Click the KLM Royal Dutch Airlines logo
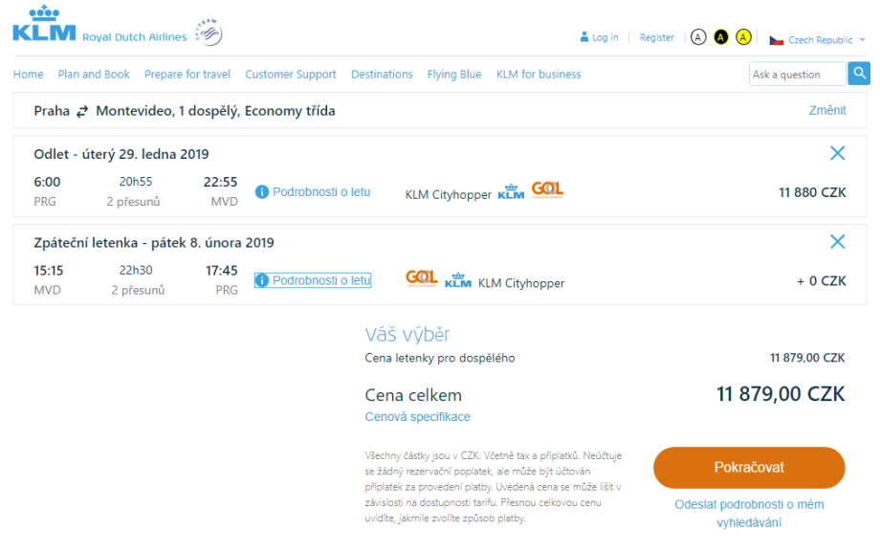 pyautogui.click(x=44, y=26)
